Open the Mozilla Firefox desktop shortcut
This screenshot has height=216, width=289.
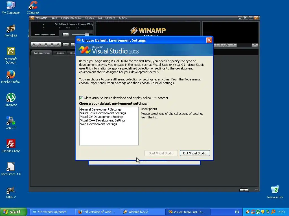tap(11, 77)
